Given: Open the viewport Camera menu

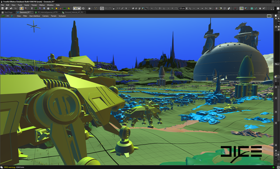Looking at the screenshot, I should [x=45, y=16].
